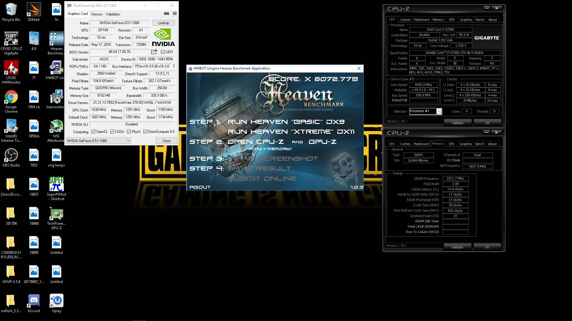
Task: Launch Intel Extreme Tuning shortcut
Action: pos(11,130)
